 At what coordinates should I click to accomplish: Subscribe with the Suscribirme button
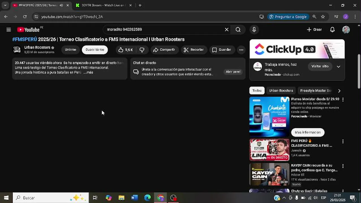(95, 50)
